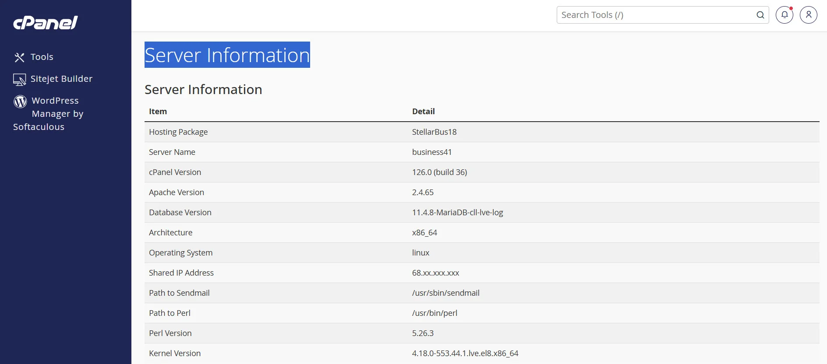This screenshot has width=827, height=364.
Task: Click the WordPress logo icon in sidebar
Action: click(x=20, y=101)
